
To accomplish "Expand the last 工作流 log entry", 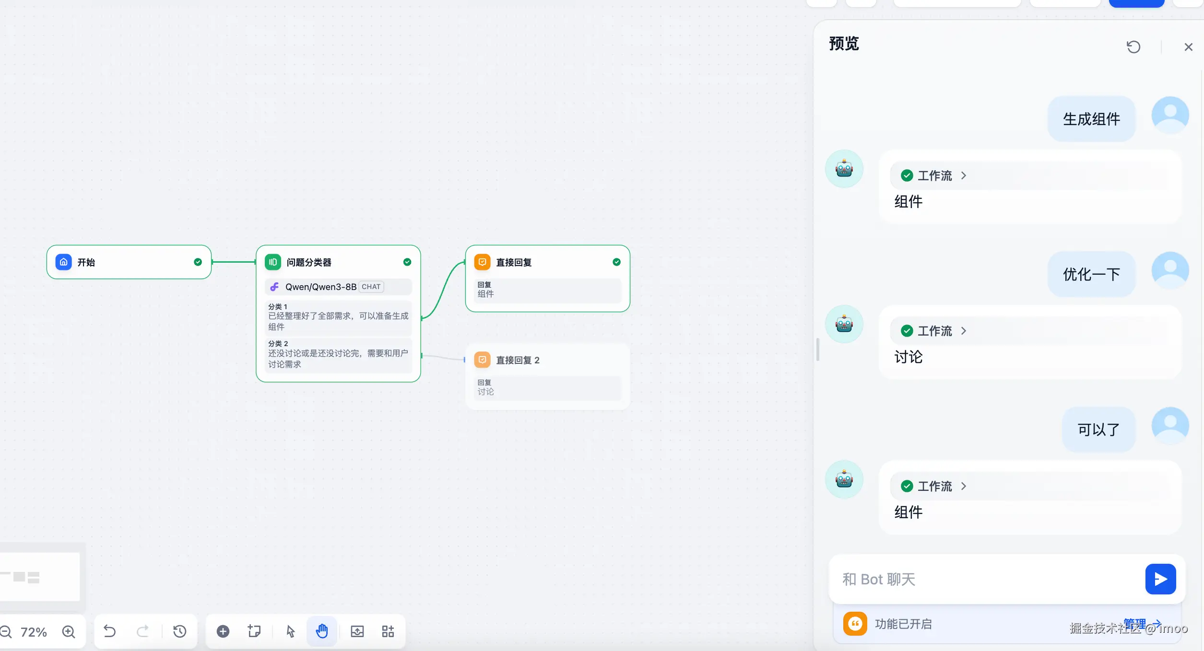I will [934, 487].
